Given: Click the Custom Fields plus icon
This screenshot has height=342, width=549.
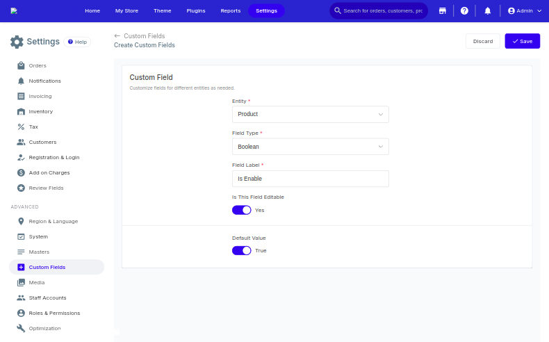Looking at the screenshot, I should click(x=21, y=267).
